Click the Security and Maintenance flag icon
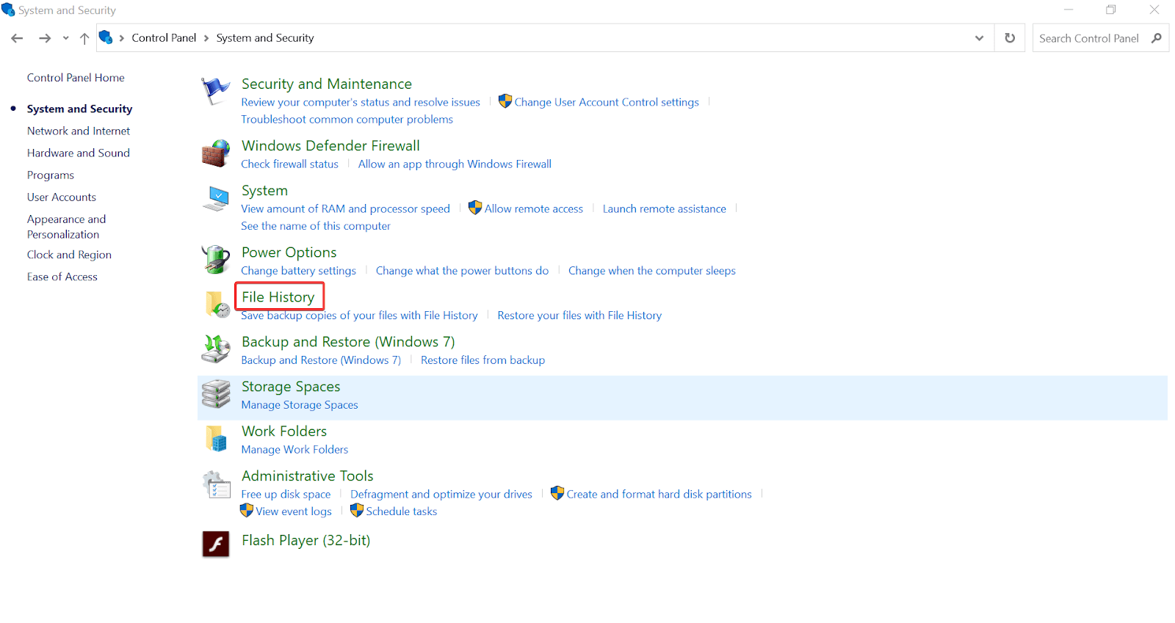 click(215, 92)
